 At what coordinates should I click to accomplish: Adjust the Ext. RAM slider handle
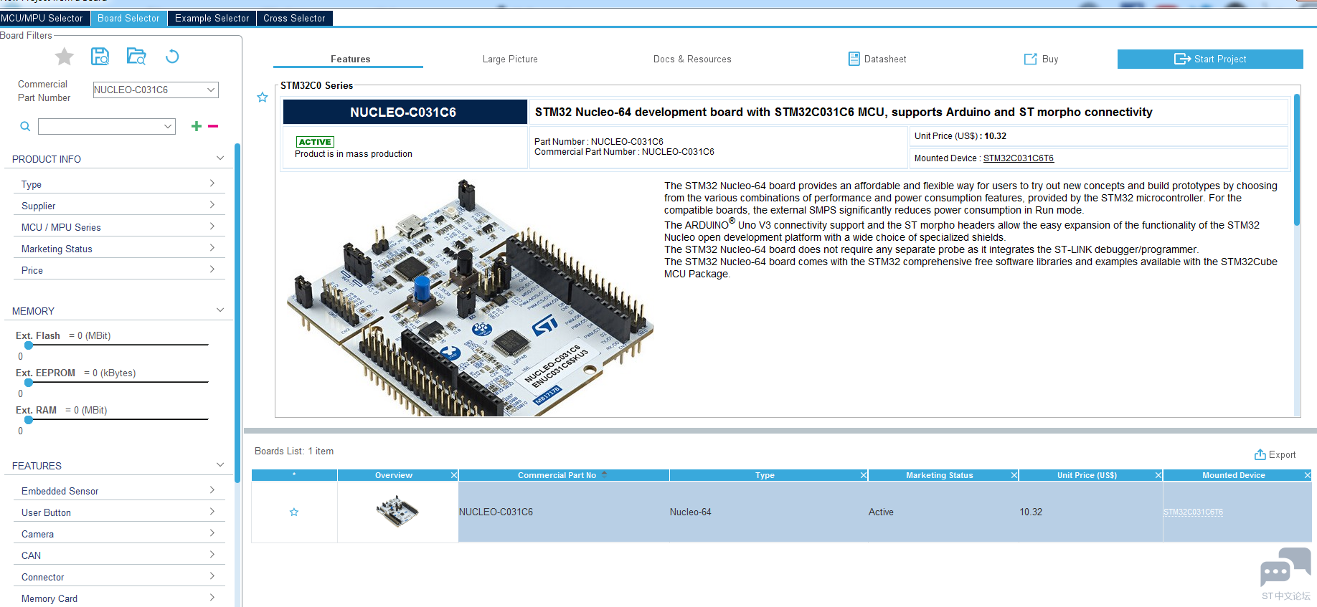pyautogui.click(x=29, y=419)
